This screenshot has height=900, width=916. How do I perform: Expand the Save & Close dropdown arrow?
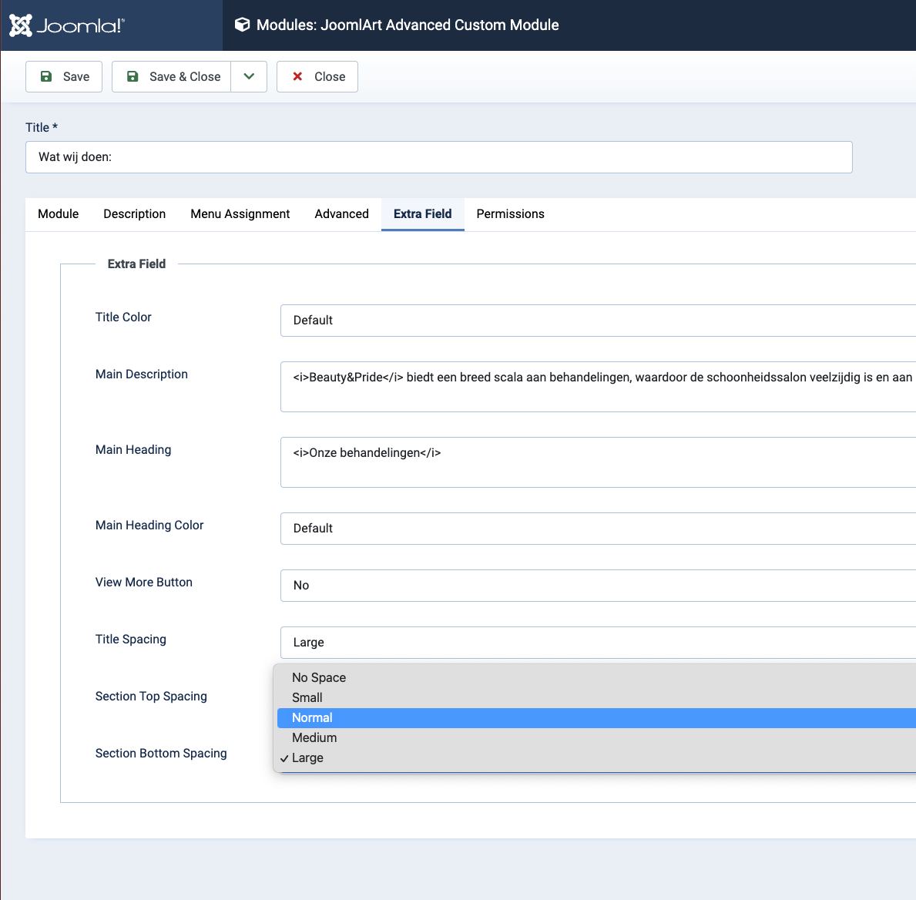tap(249, 76)
